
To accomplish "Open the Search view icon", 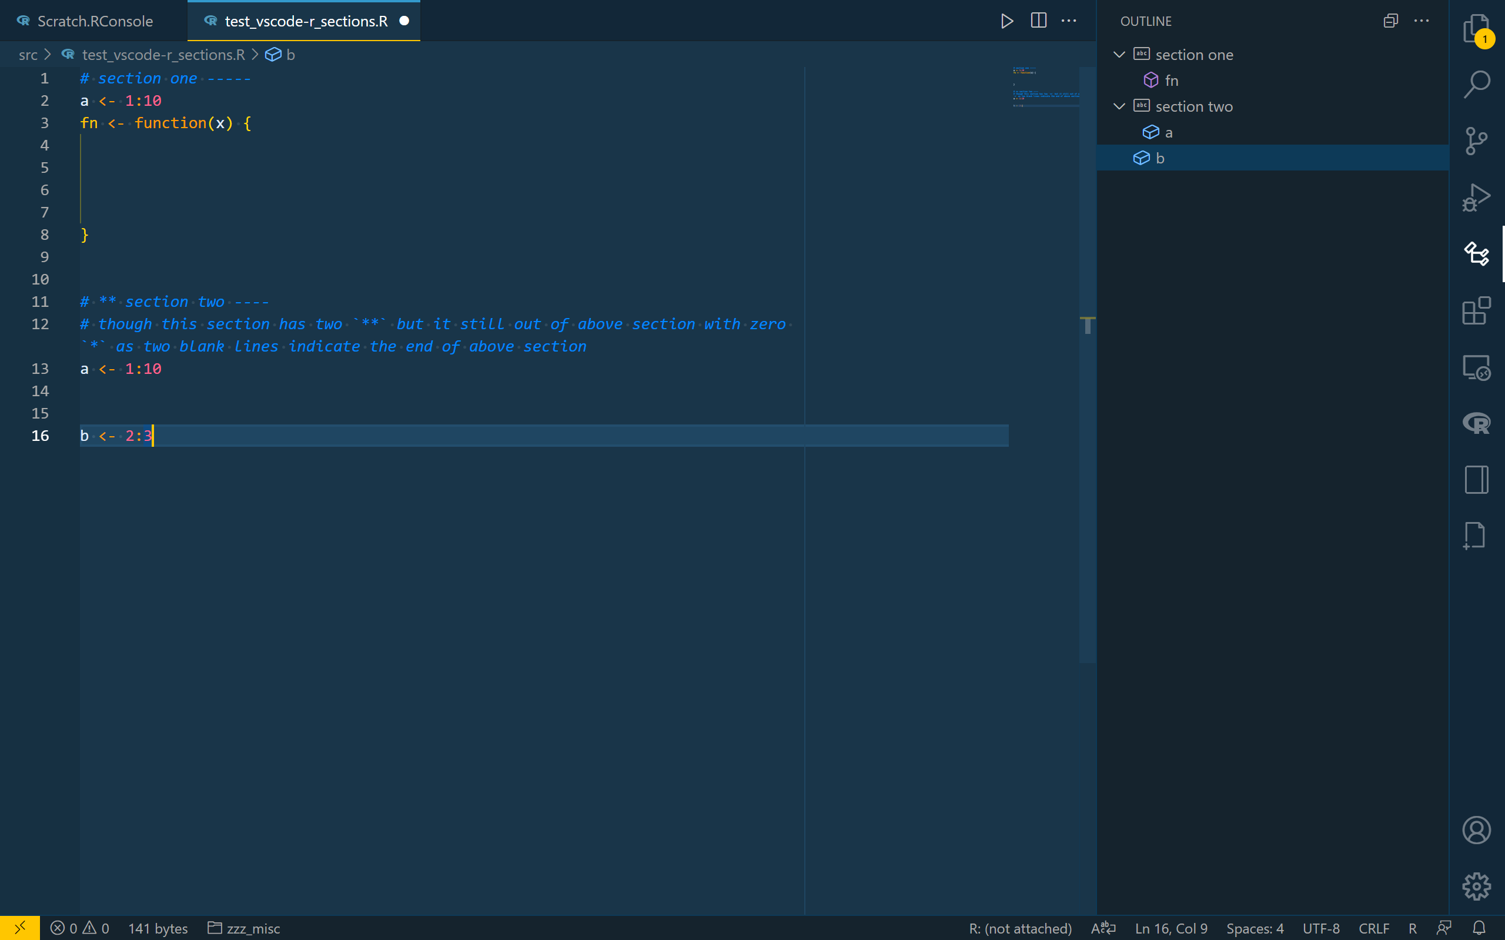I will point(1476,84).
